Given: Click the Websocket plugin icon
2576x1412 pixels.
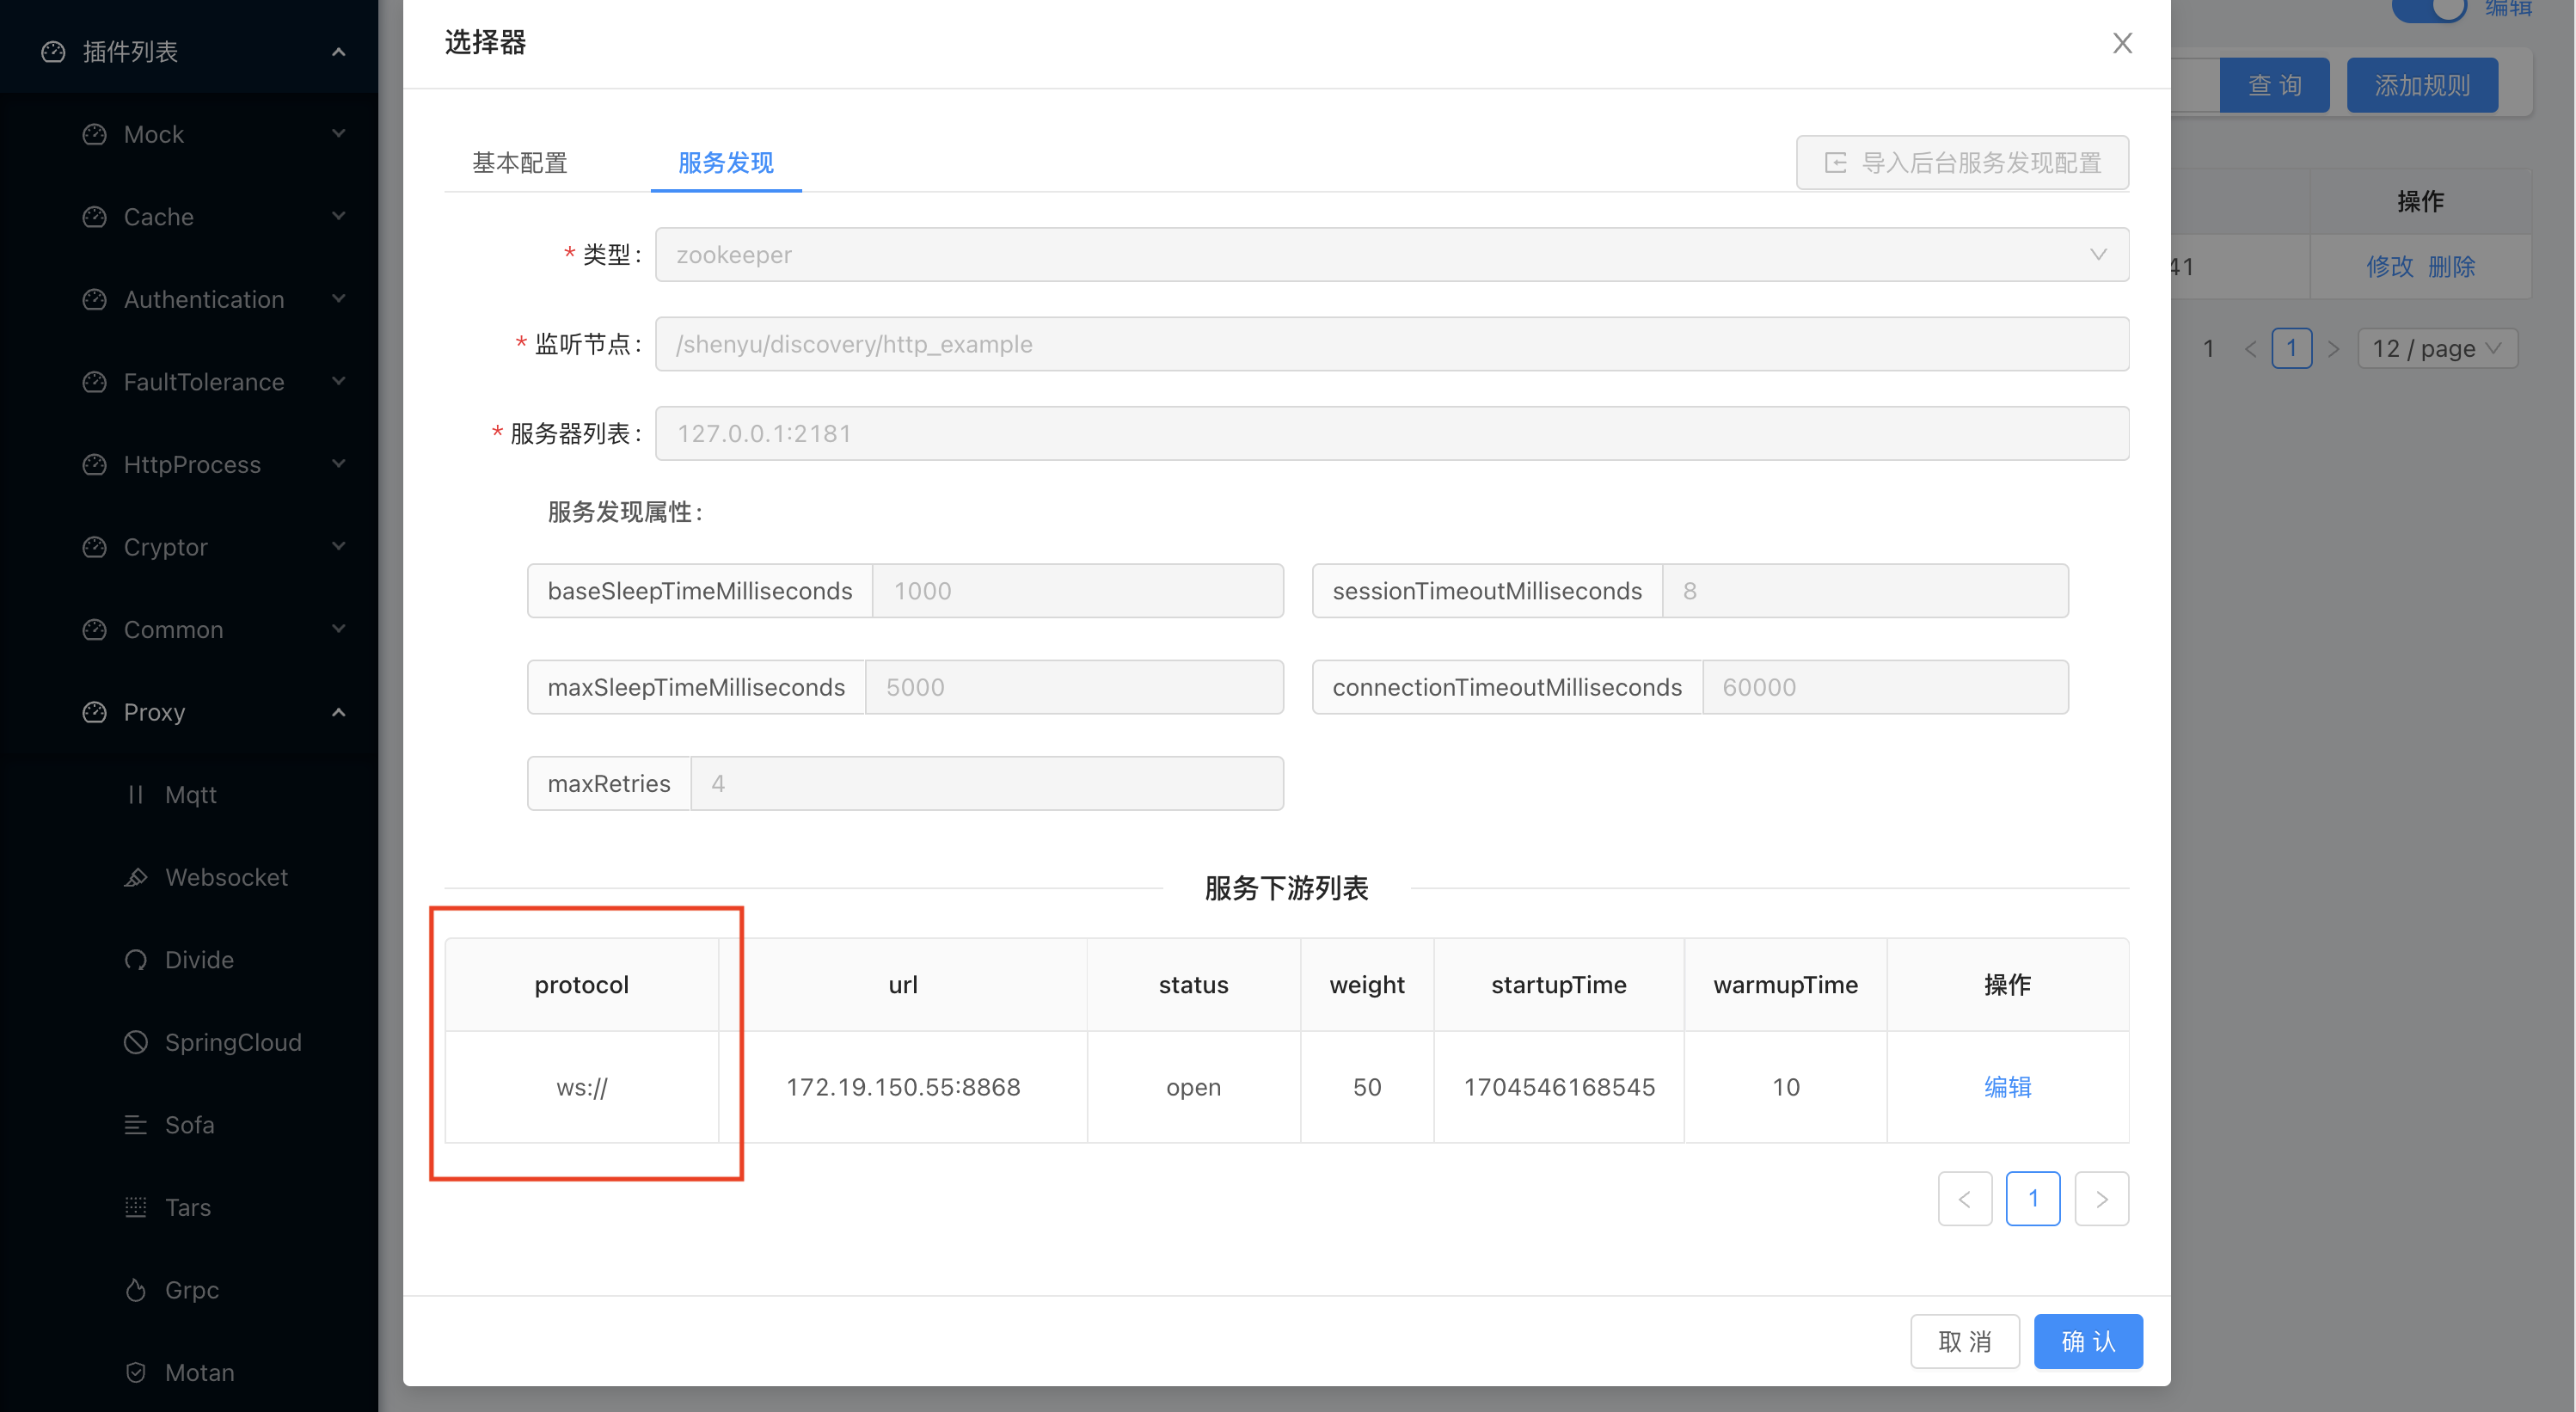Looking at the screenshot, I should point(136,877).
